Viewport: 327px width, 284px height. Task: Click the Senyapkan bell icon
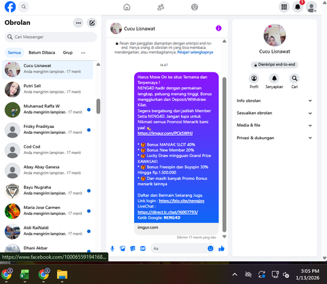274,78
